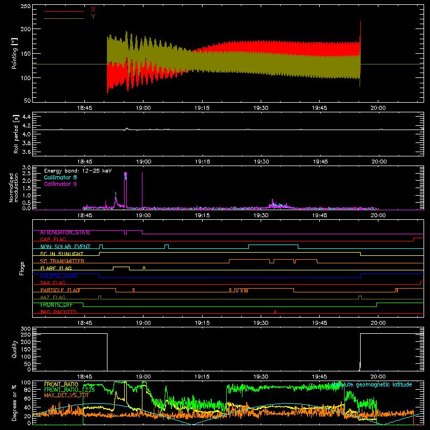Select the 50 tick on Pointing axis
The width and height of the screenshot is (430, 430).
[x=27, y=101]
